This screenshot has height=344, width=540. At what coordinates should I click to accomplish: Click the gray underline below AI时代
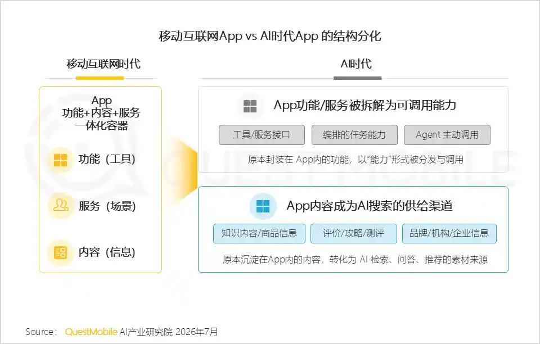pos(358,78)
